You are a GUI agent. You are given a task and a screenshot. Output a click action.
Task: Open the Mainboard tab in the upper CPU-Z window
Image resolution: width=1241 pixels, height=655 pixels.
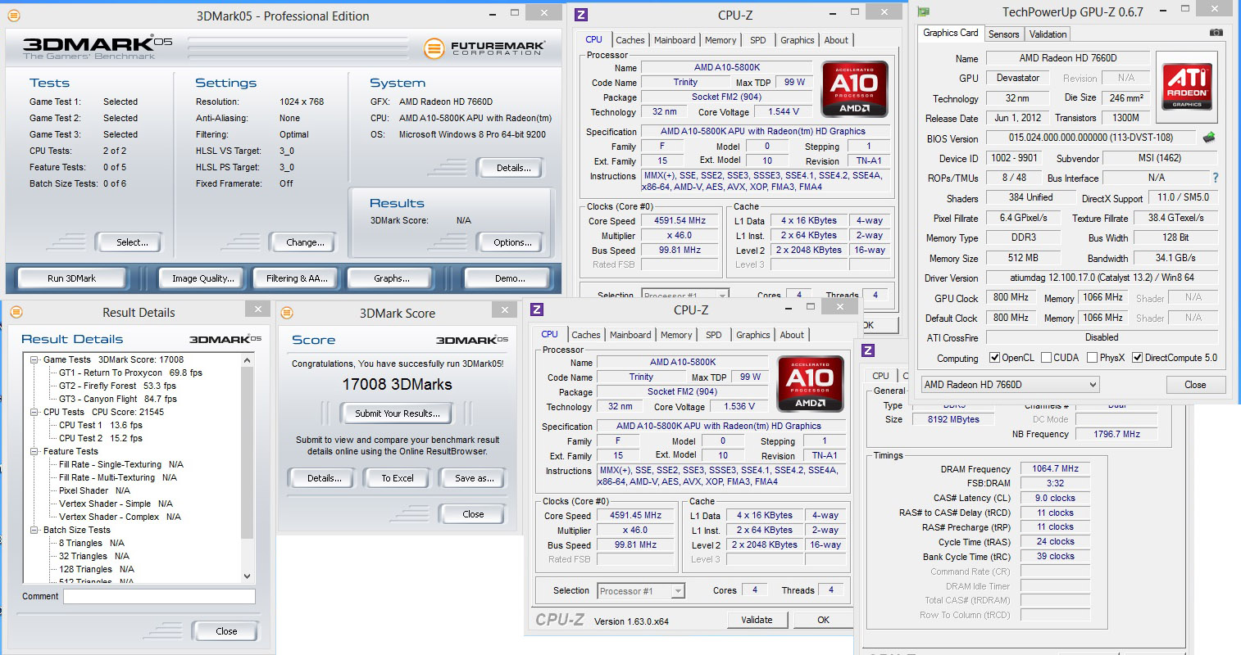tap(675, 40)
